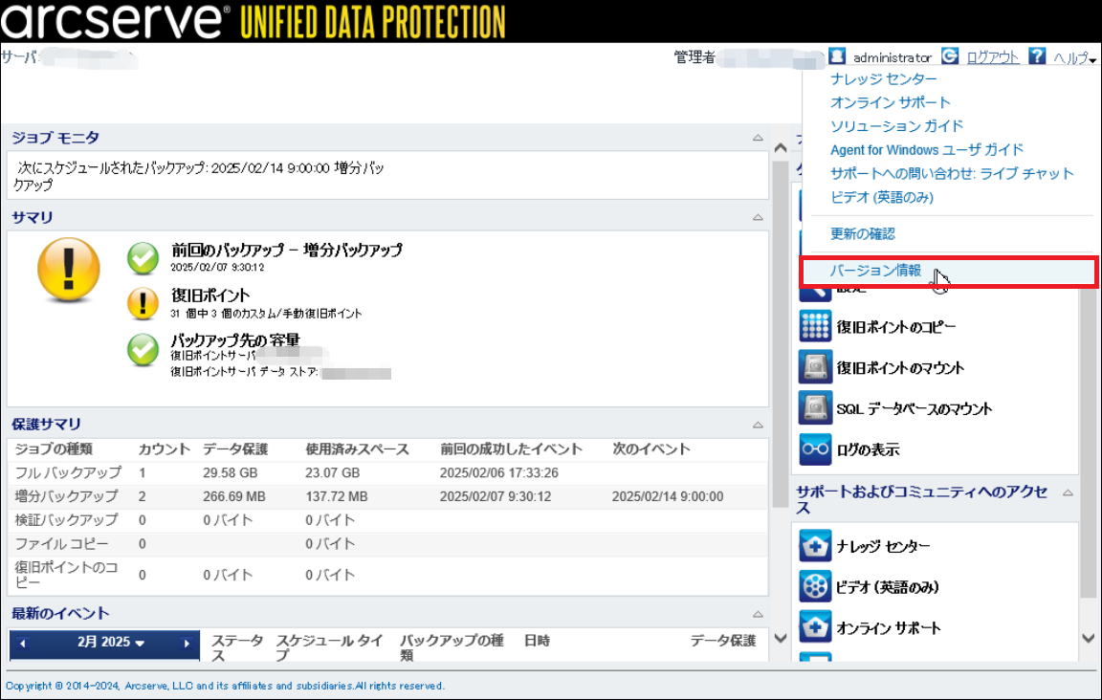The image size is (1102, 700).
Task: Click the 検証バックアップ row label
Action: pos(66,520)
